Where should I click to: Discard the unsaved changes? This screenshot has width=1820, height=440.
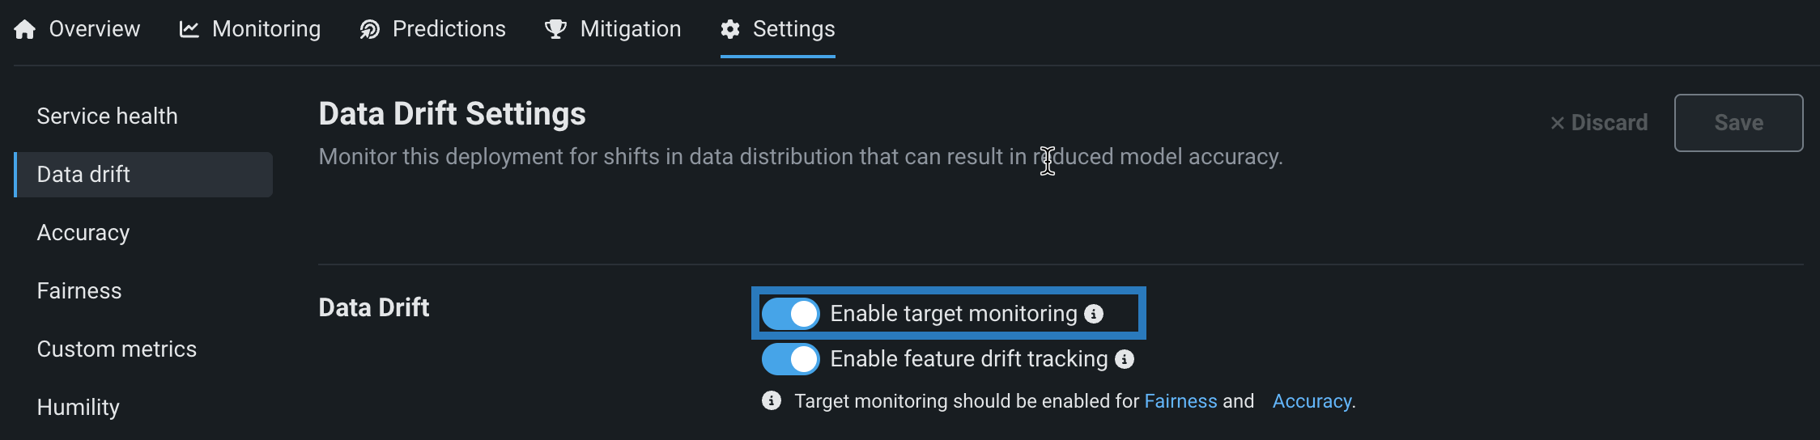point(1599,123)
